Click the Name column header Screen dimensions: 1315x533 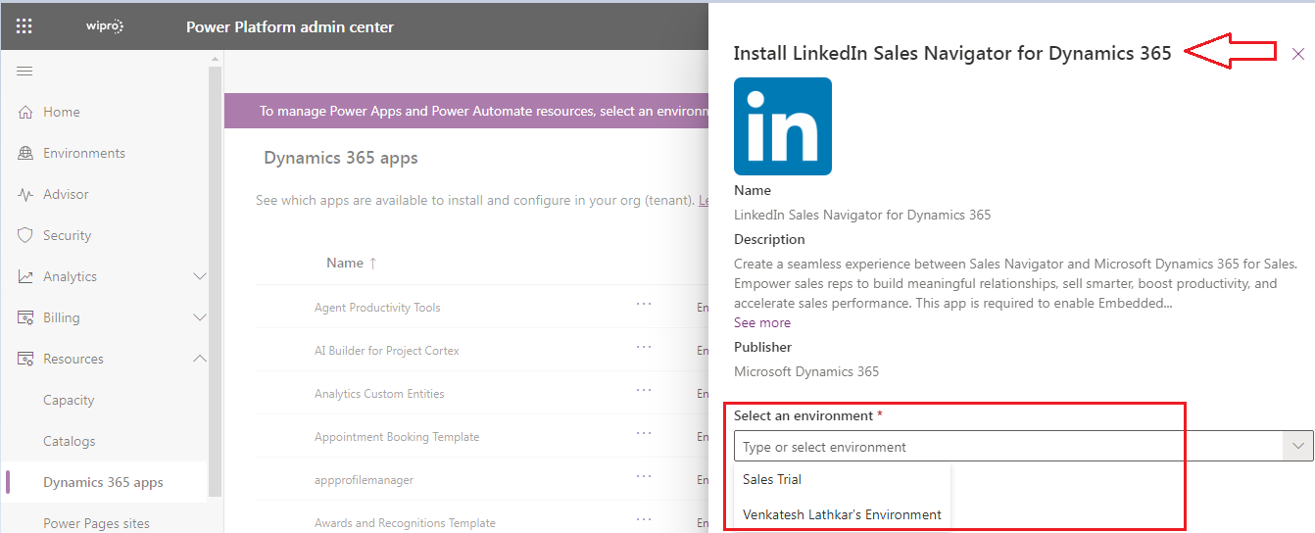[345, 263]
